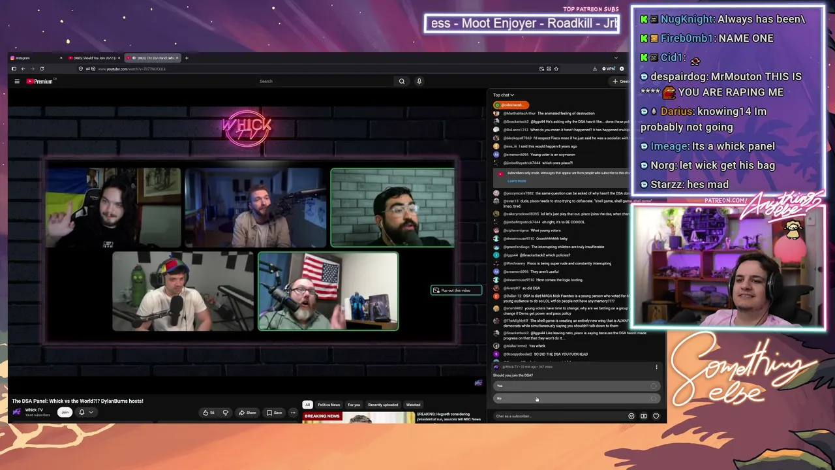Open the poll's three-dot options menu
The width and height of the screenshot is (835, 470).
[656, 367]
